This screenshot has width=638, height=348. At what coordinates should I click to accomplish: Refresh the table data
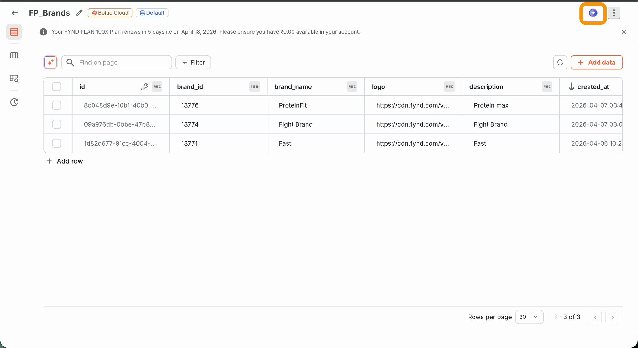coord(560,62)
